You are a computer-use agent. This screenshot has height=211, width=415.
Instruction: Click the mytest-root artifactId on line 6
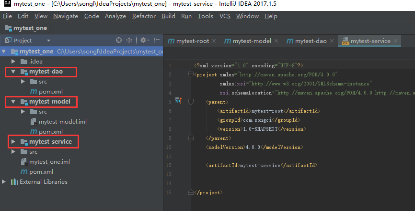(x=267, y=111)
